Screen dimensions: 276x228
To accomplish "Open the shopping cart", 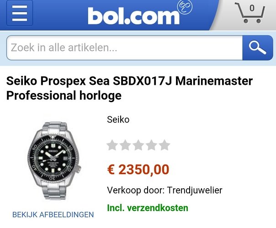I will (x=250, y=13).
